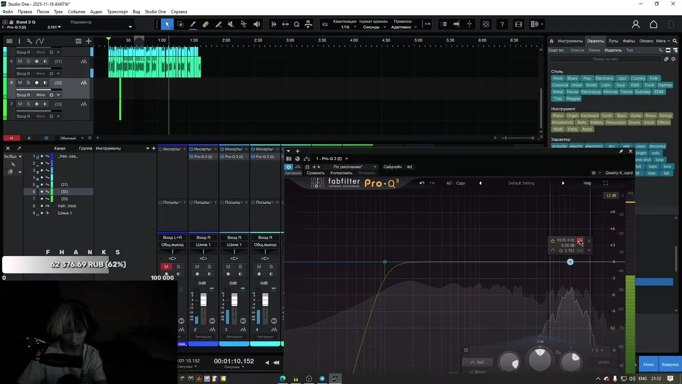Open Microsoft Edge in the taskbar
The image size is (682, 384).
[x=283, y=379]
